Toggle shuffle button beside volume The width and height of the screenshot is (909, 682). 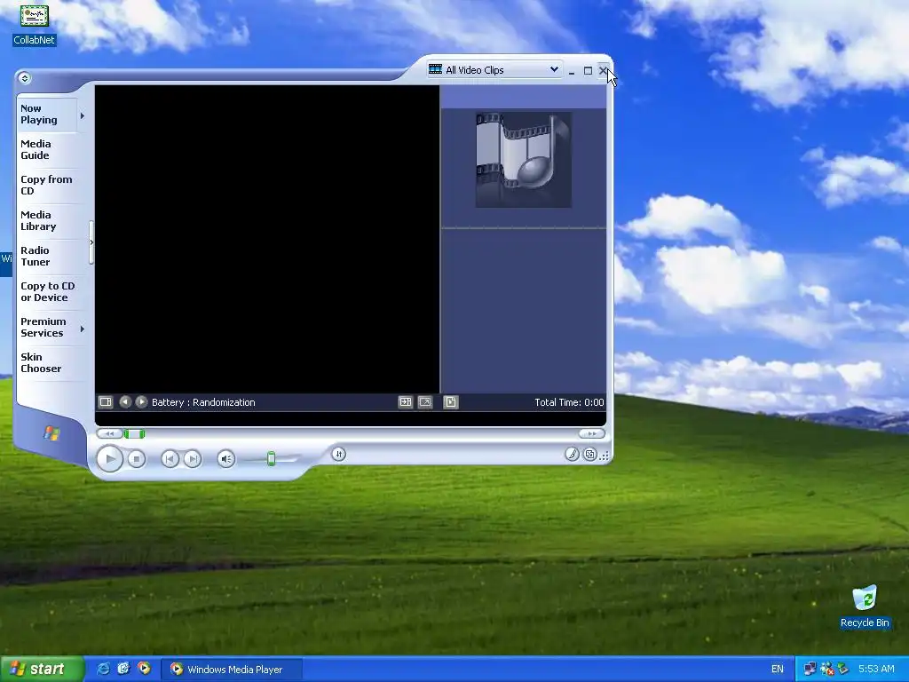coord(338,454)
